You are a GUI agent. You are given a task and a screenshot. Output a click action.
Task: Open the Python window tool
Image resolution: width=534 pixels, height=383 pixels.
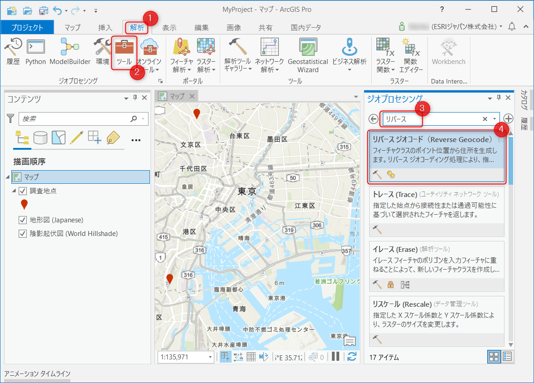35,51
